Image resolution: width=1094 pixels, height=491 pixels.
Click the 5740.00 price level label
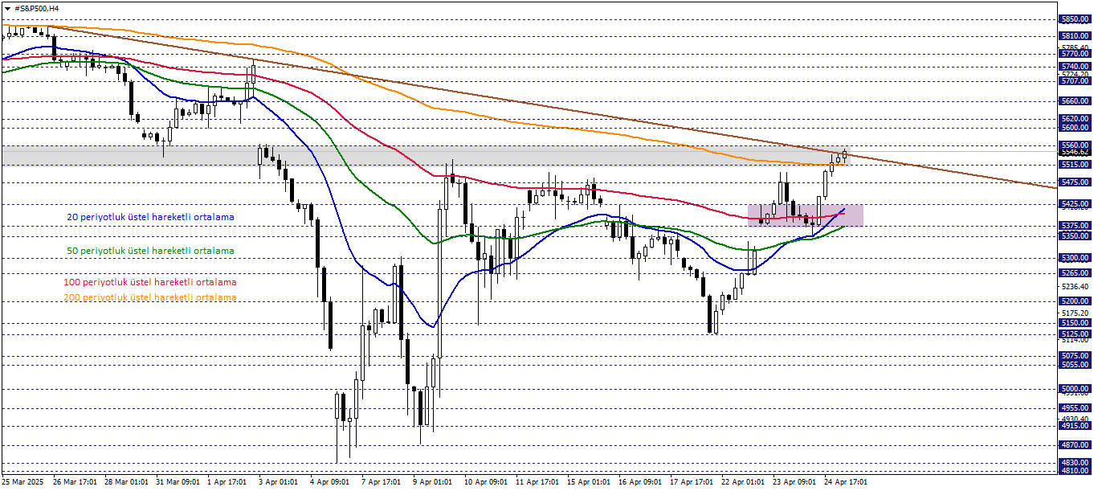click(x=1075, y=67)
